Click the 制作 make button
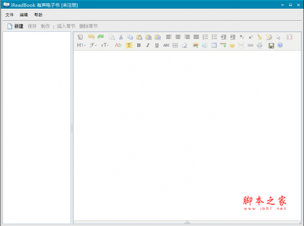 click(45, 26)
